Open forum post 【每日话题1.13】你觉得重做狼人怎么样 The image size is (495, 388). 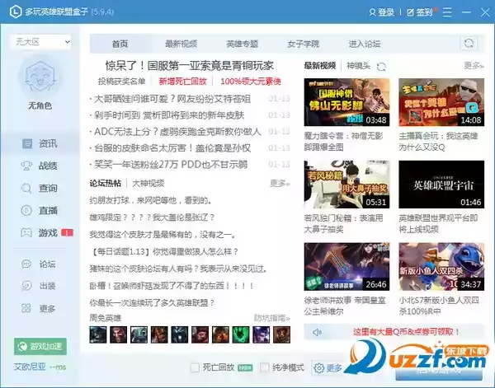point(164,252)
